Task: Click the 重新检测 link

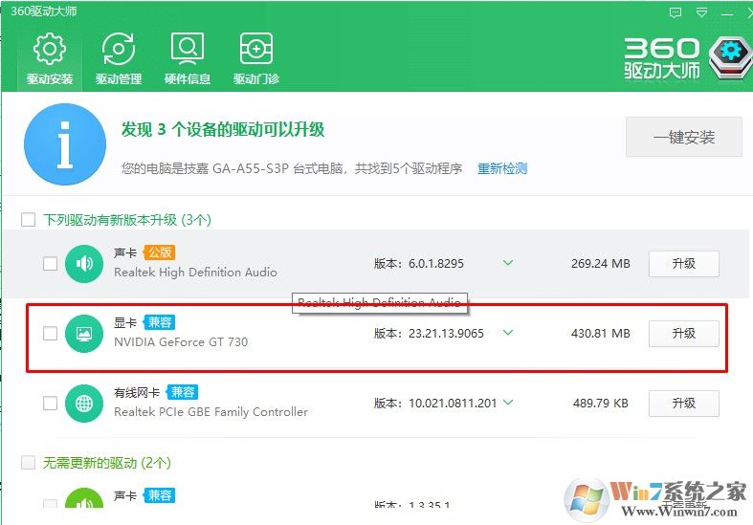Action: click(x=502, y=168)
